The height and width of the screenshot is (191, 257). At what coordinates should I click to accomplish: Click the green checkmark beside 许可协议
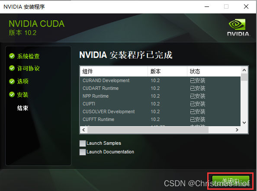[12, 68]
